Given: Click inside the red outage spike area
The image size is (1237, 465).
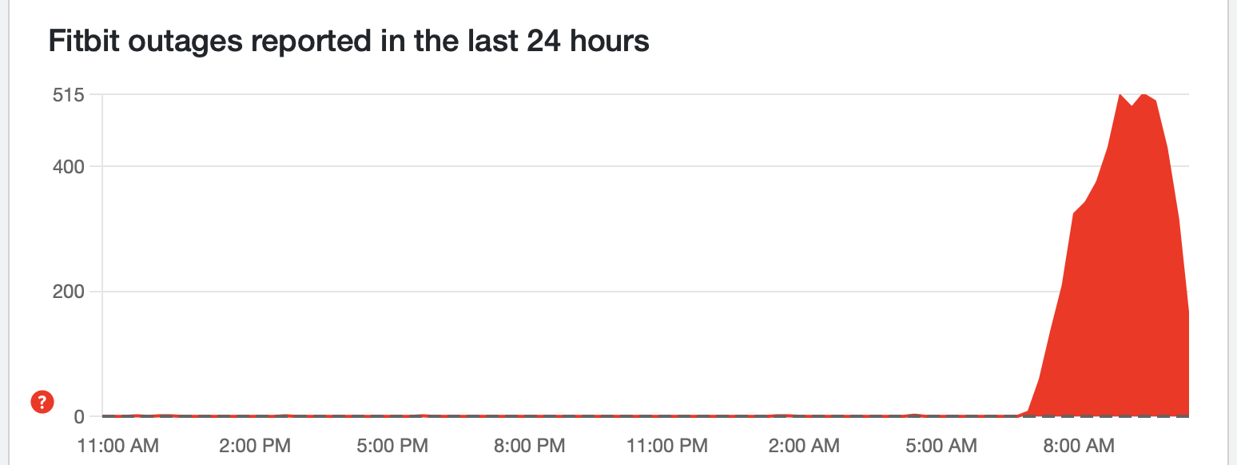Looking at the screenshot, I should [x=1127, y=304].
